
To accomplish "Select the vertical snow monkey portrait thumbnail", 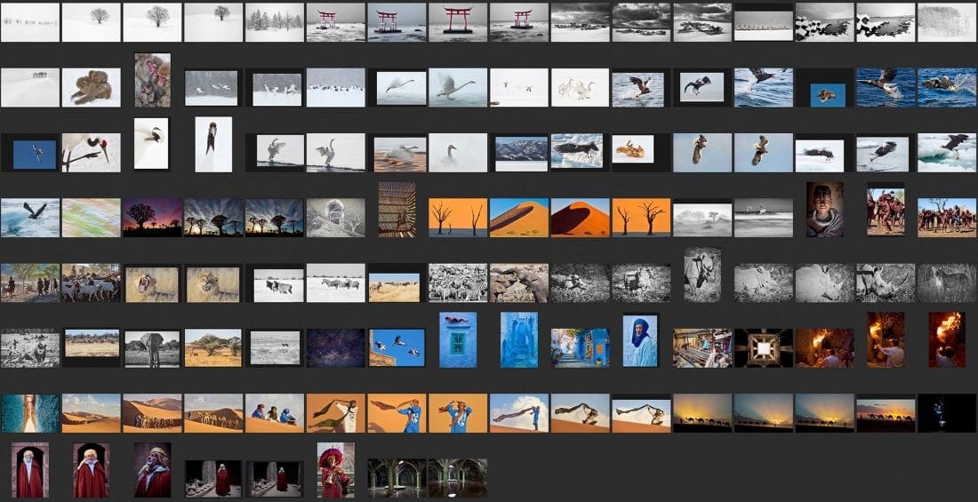I will (x=152, y=80).
